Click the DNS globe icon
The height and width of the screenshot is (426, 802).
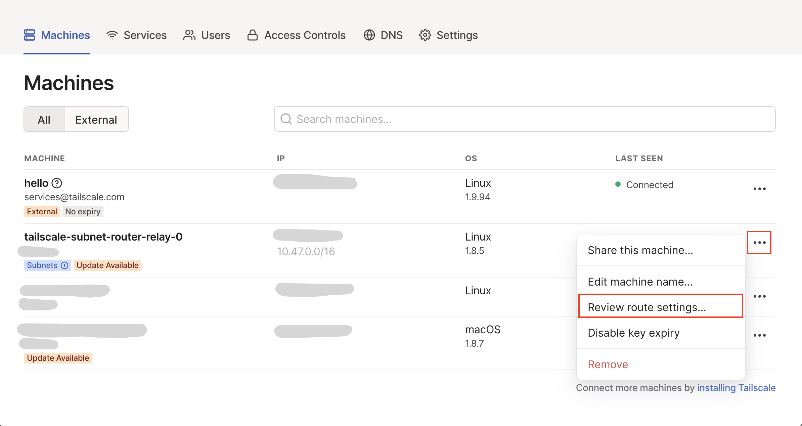click(x=369, y=35)
